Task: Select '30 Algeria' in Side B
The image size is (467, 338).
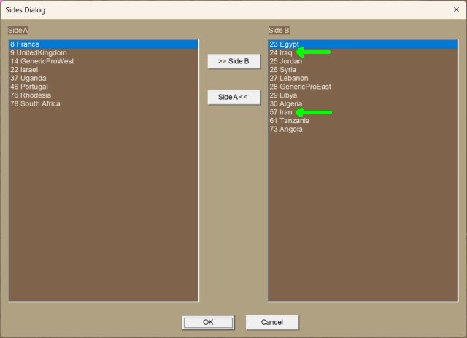Action: (363, 103)
